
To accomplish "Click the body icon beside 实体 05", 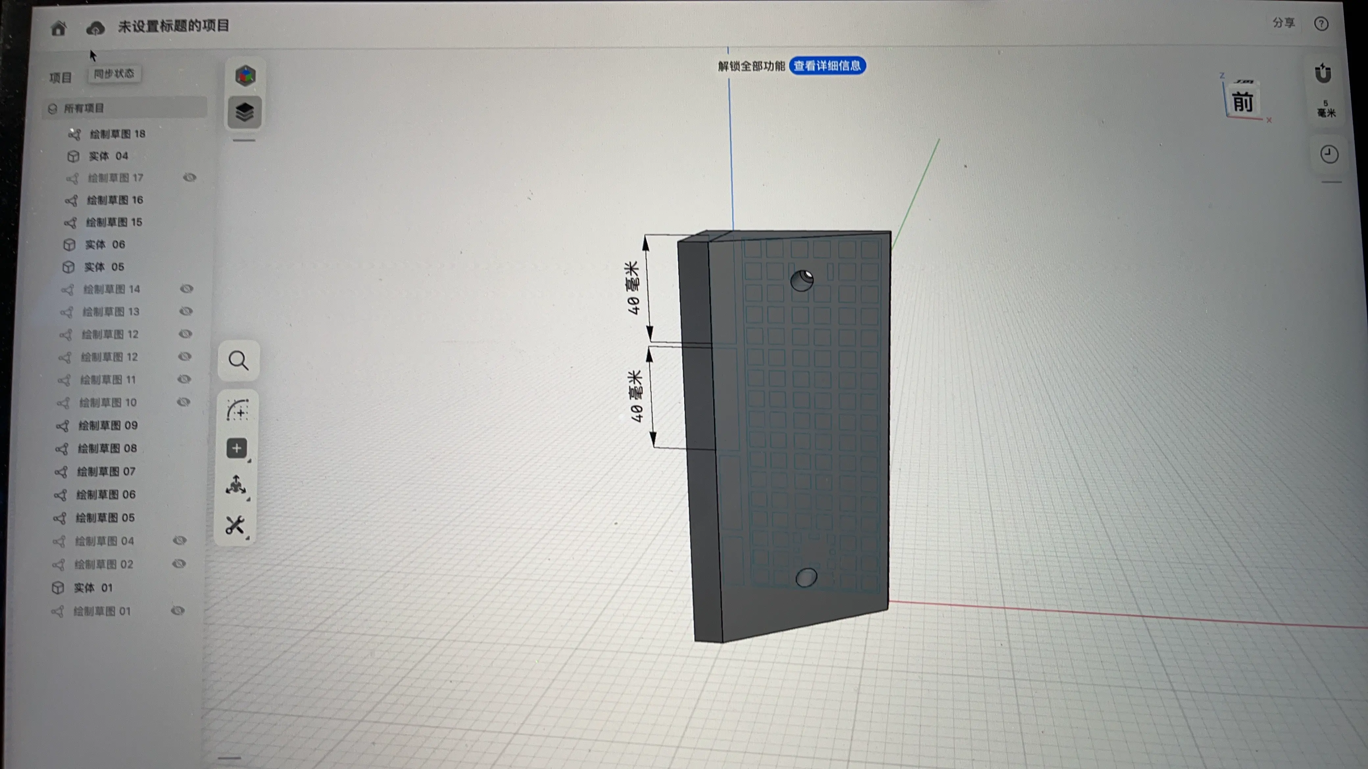I will (x=68, y=267).
